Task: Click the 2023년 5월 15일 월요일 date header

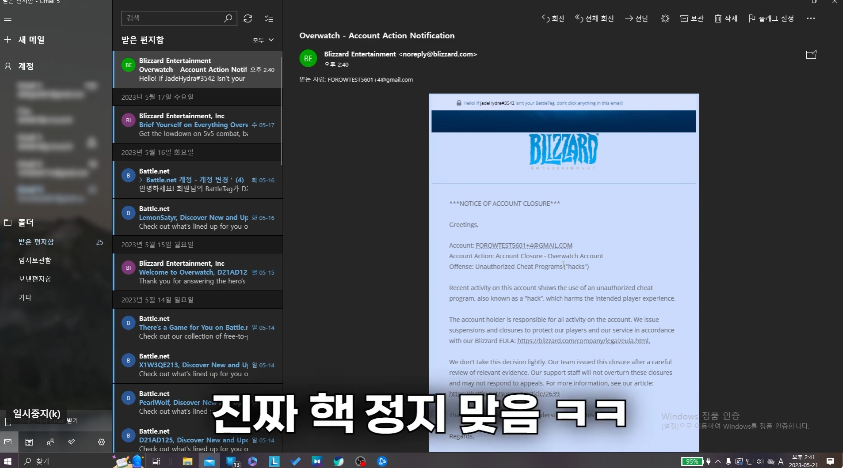Action: coord(198,245)
